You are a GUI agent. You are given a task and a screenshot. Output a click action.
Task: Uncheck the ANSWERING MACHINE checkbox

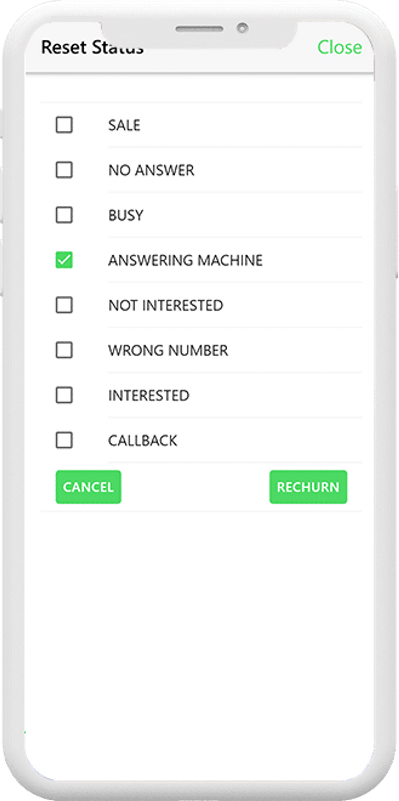pos(64,260)
